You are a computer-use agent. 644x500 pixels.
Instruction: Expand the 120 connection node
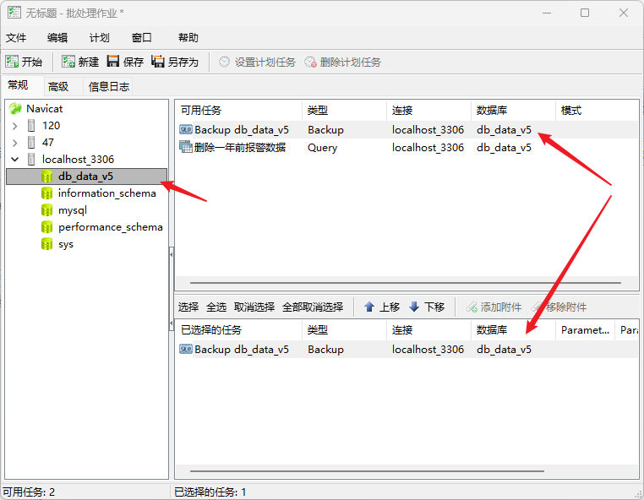(14, 126)
